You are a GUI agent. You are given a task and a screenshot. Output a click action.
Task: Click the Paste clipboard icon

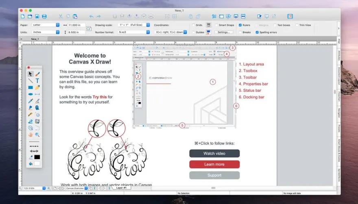pos(75,16)
